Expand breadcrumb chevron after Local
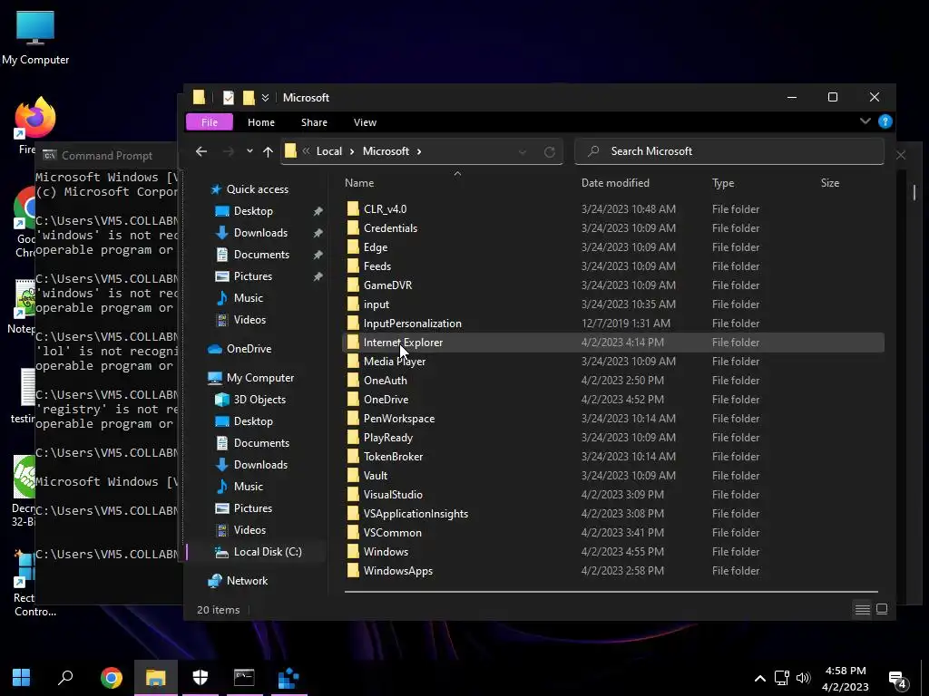 click(352, 151)
